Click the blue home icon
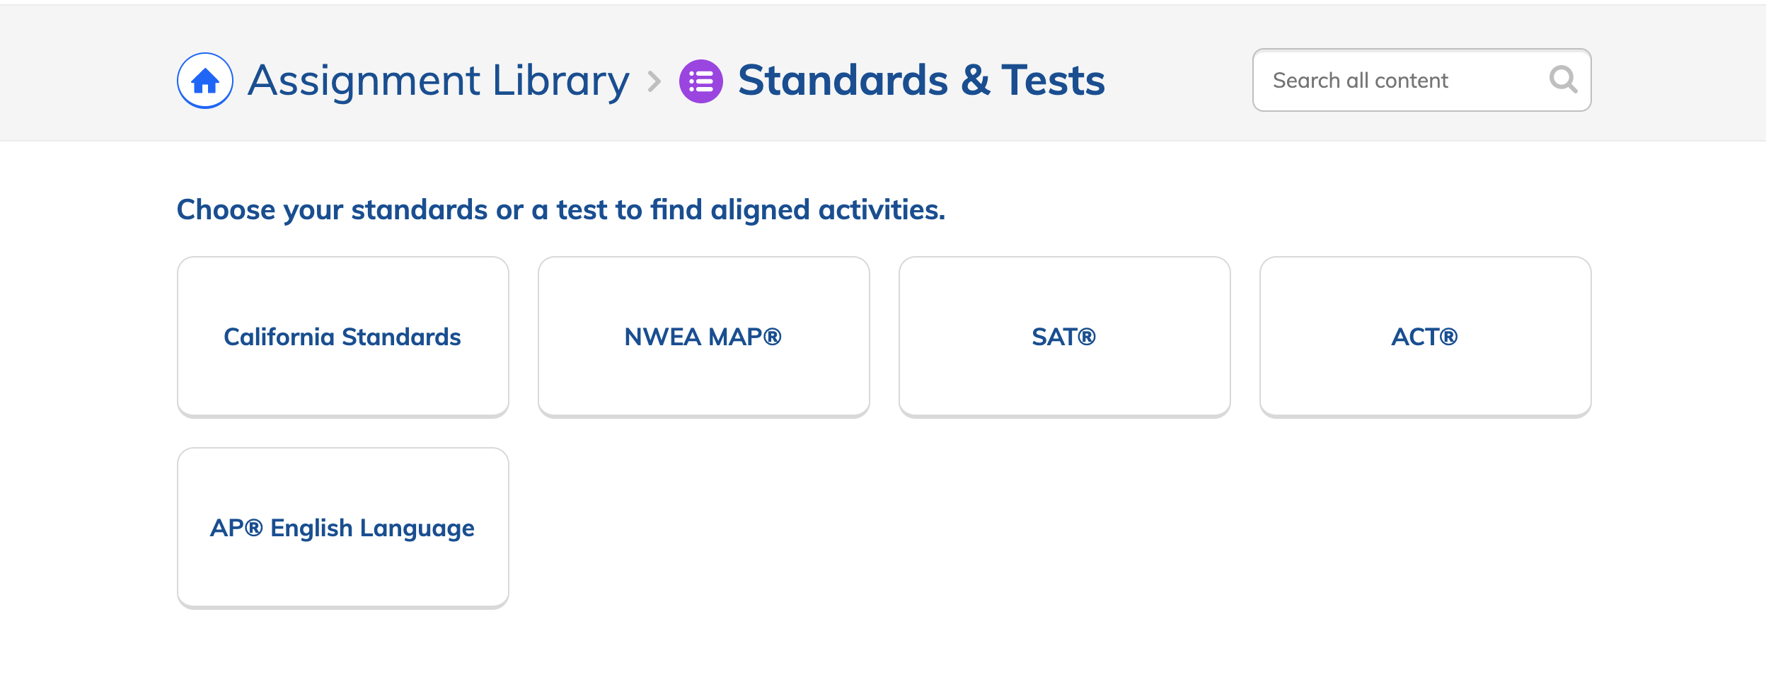The image size is (1766, 682). 205,81
